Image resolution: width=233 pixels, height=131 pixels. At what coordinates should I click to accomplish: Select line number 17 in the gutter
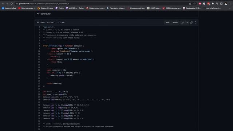pyautogui.click(x=39, y=70)
